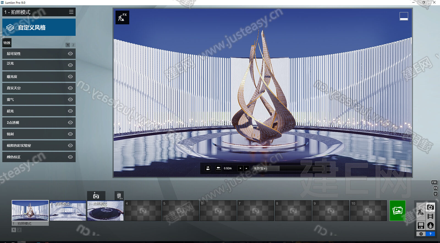440x243 pixels.
Task: Open the 泛光 effect settings
Action: (x=39, y=65)
